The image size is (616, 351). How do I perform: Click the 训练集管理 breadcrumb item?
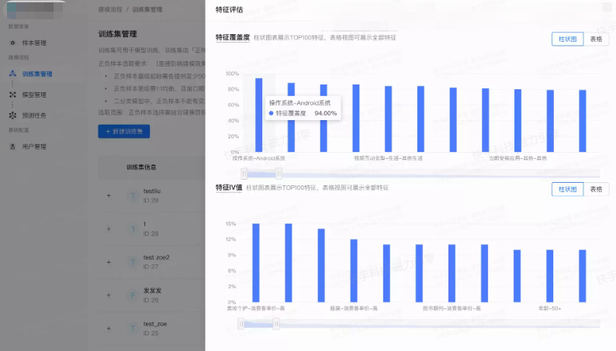tap(147, 9)
